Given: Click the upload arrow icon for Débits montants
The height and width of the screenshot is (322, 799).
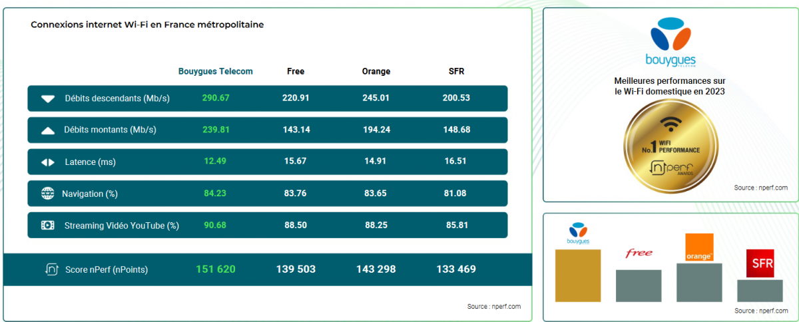Looking at the screenshot, I should click(48, 130).
